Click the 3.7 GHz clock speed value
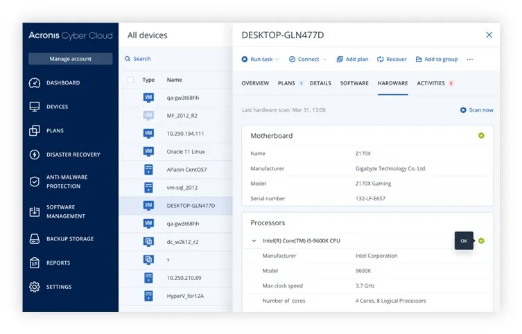The width and height of the screenshot is (522, 334). pyautogui.click(x=365, y=285)
